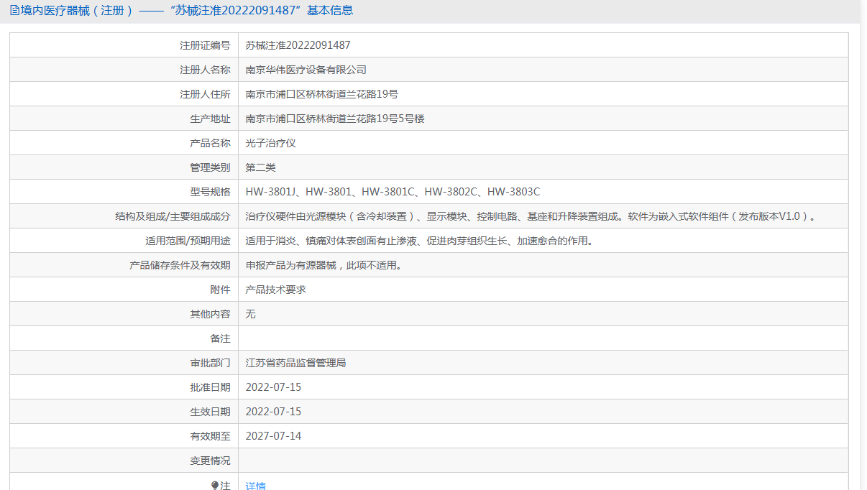Click registrant address 南京市浦口区桥林街道兰花路19号
The width and height of the screenshot is (867, 490).
(x=322, y=94)
